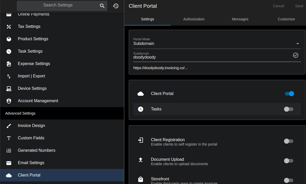Click the Import | Export arrows icon
Image resolution: width=306 pixels, height=184 pixels.
point(9,76)
